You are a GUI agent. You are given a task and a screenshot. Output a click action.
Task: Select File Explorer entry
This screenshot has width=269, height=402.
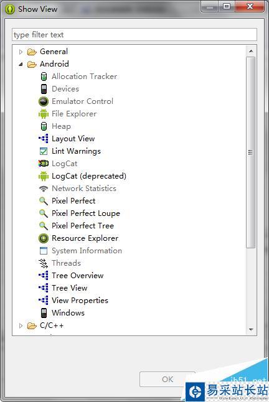coord(74,114)
